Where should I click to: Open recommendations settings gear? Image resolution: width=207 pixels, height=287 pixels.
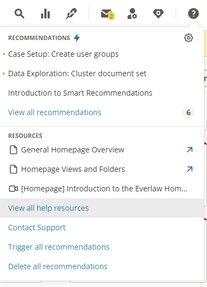point(189,38)
